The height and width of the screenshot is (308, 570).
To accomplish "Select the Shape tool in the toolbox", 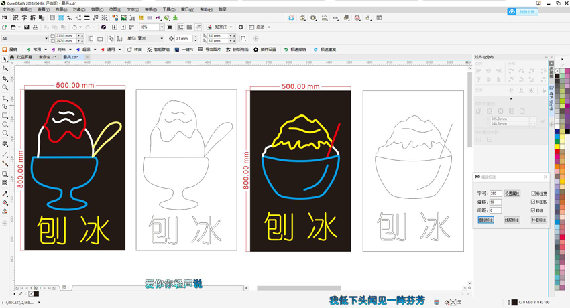I will (x=5, y=68).
